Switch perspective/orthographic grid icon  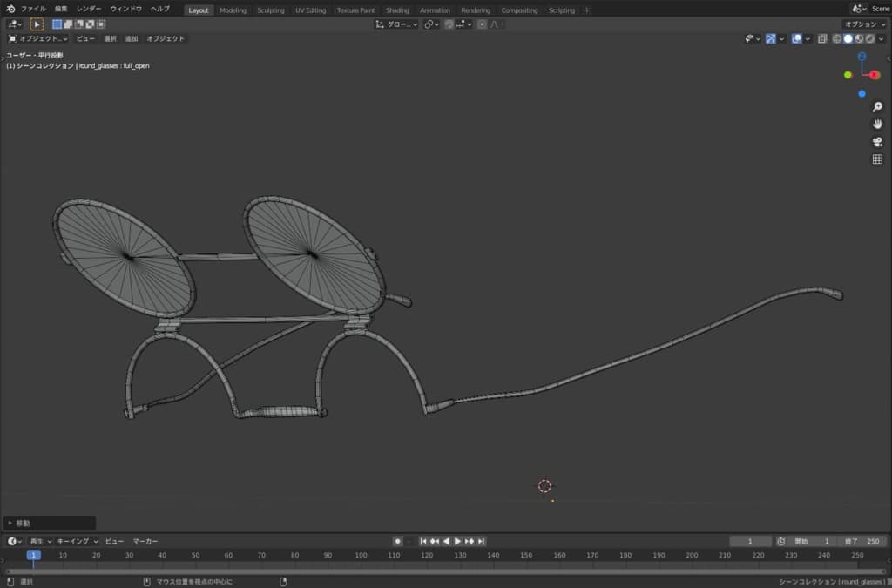(877, 159)
